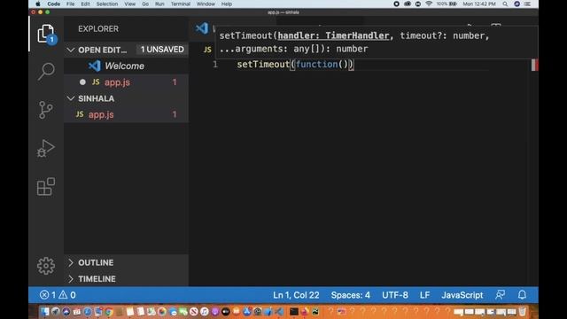Open the Window menu
The height and width of the screenshot is (319, 567).
pos(206,4)
